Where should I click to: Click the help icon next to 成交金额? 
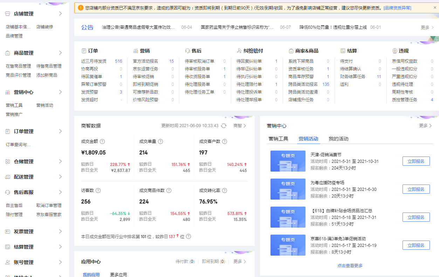102,141
